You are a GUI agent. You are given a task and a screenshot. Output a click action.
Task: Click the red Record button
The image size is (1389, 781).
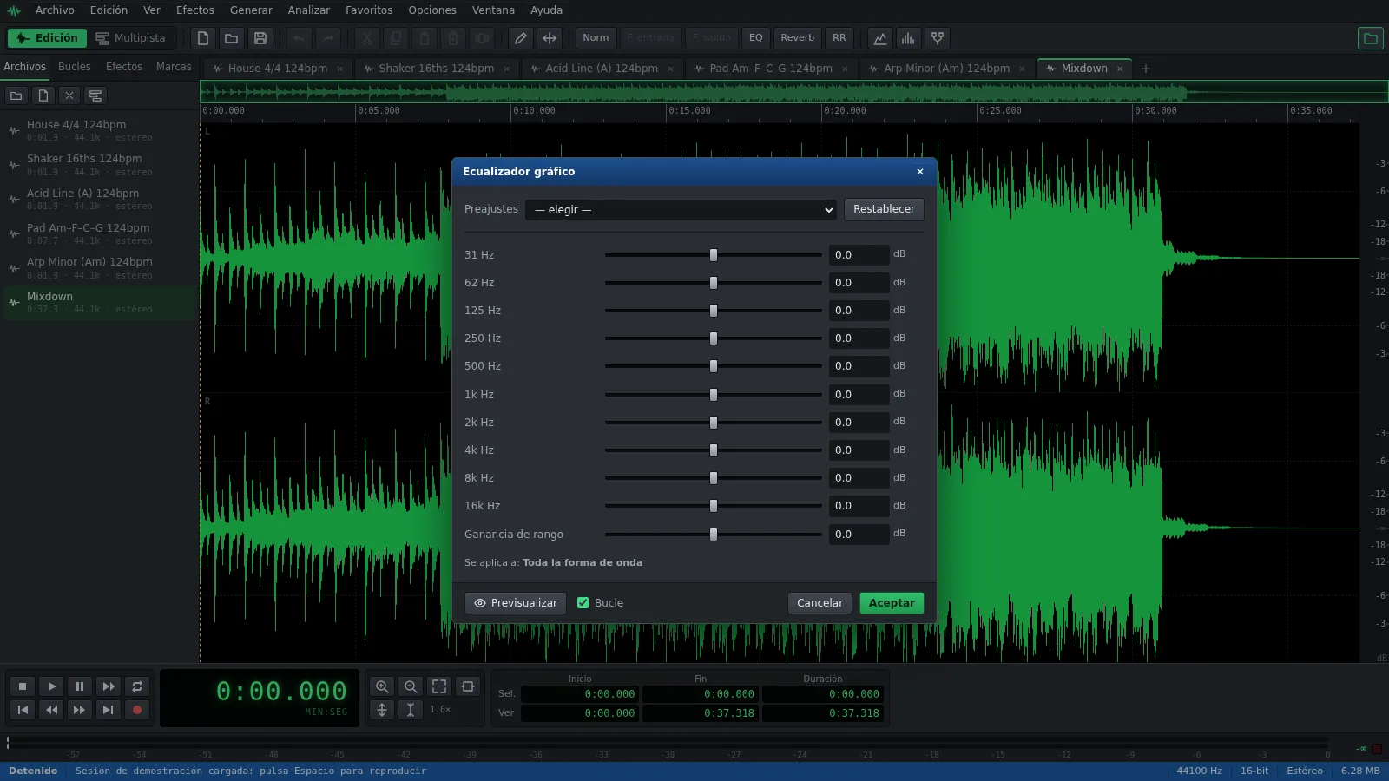[137, 710]
